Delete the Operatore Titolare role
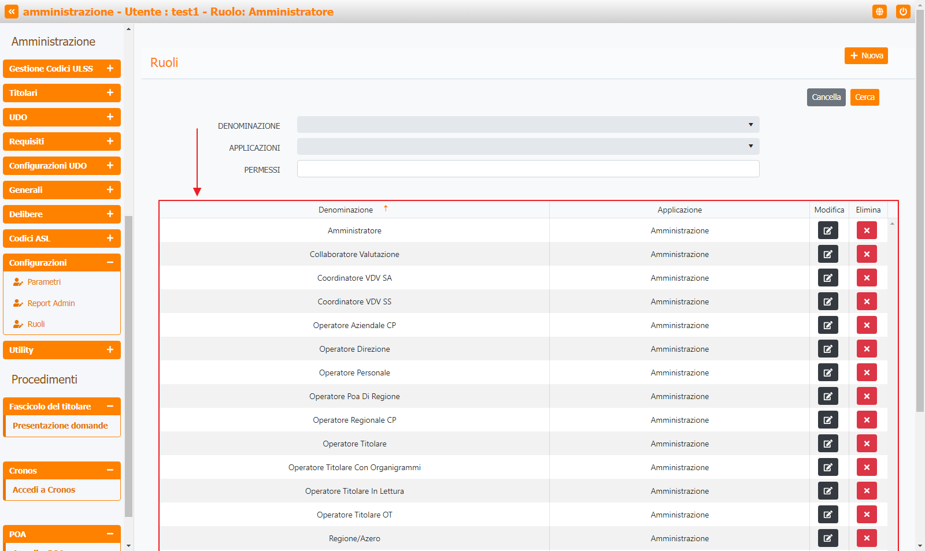925x551 pixels. point(867,444)
